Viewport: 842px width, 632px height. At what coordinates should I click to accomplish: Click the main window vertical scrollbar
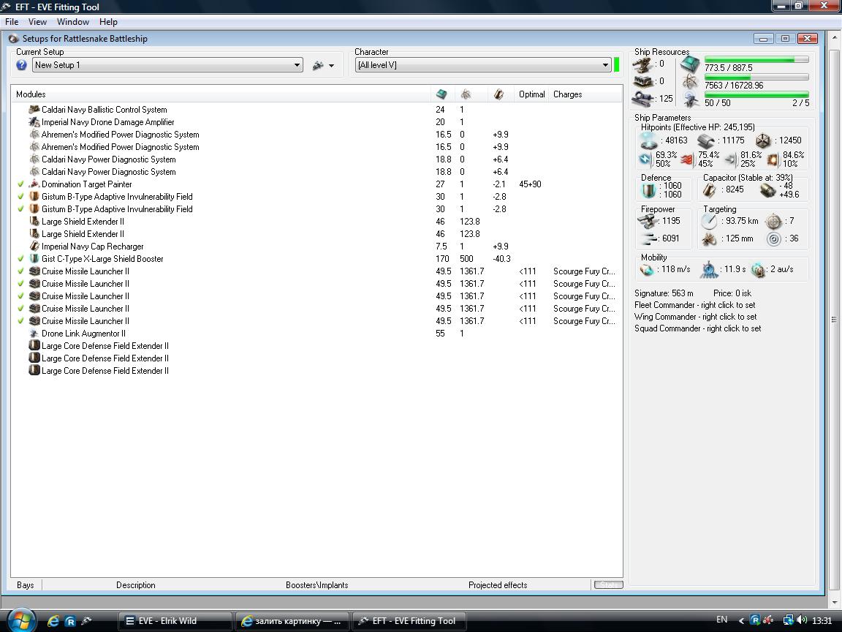833,319
